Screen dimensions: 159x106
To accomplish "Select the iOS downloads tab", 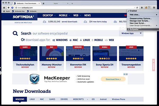I will [x=93, y=99].
